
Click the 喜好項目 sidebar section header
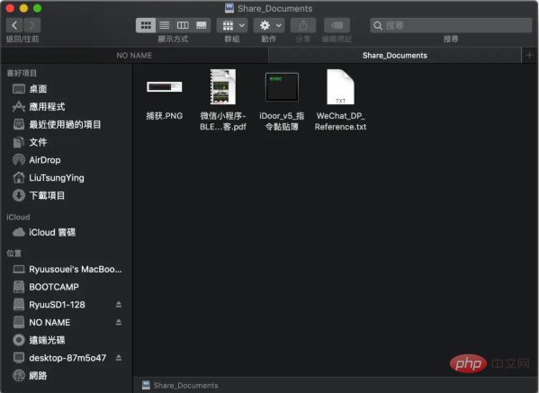tap(22, 73)
